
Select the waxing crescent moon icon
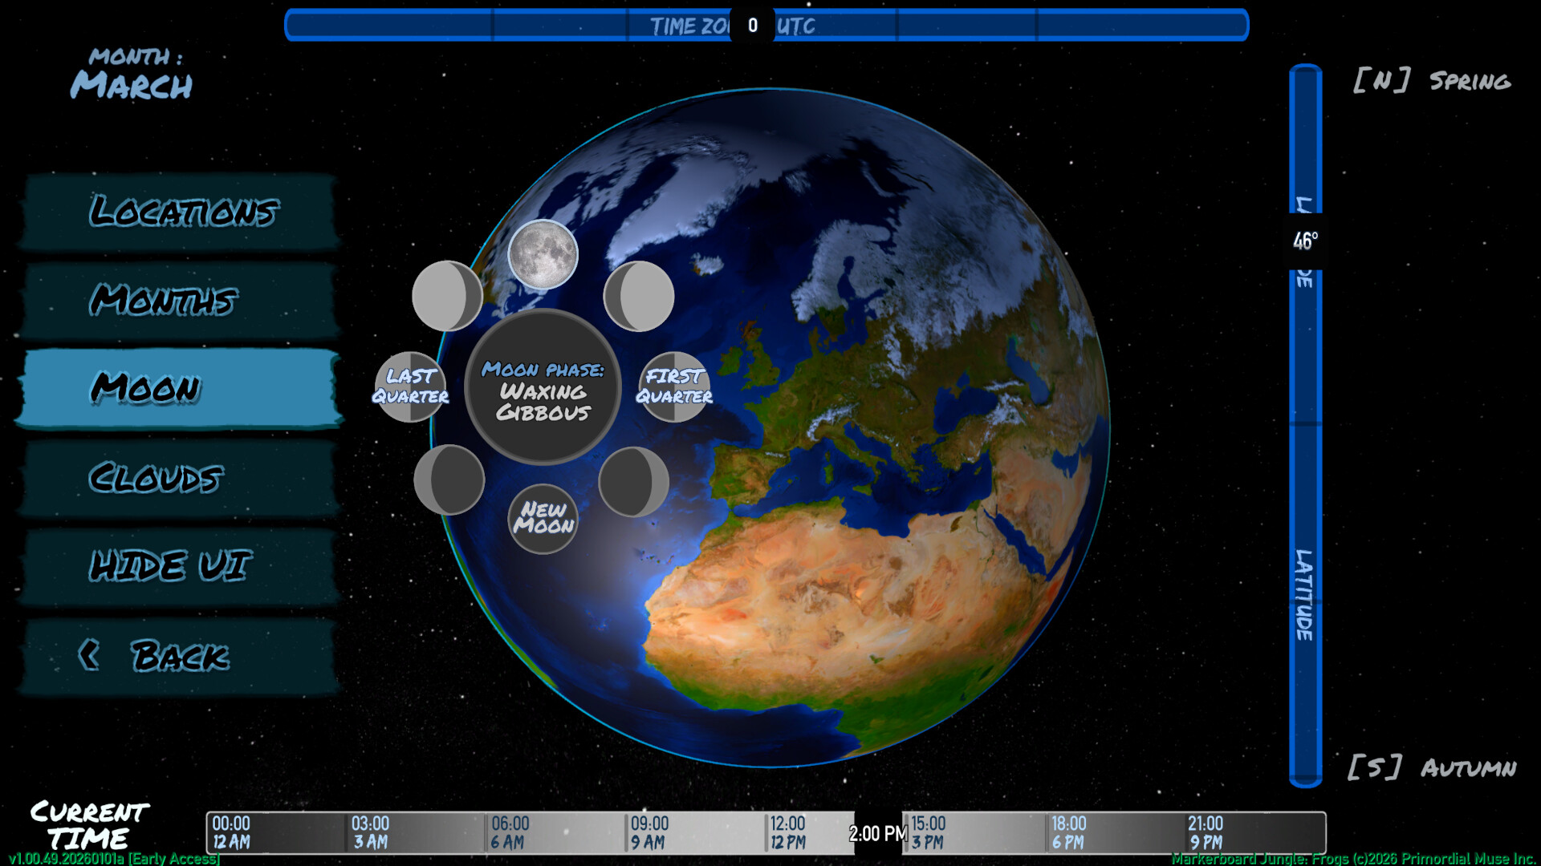(634, 481)
